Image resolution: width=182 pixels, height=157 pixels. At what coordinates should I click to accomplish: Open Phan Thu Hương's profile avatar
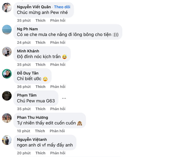pos(7,118)
